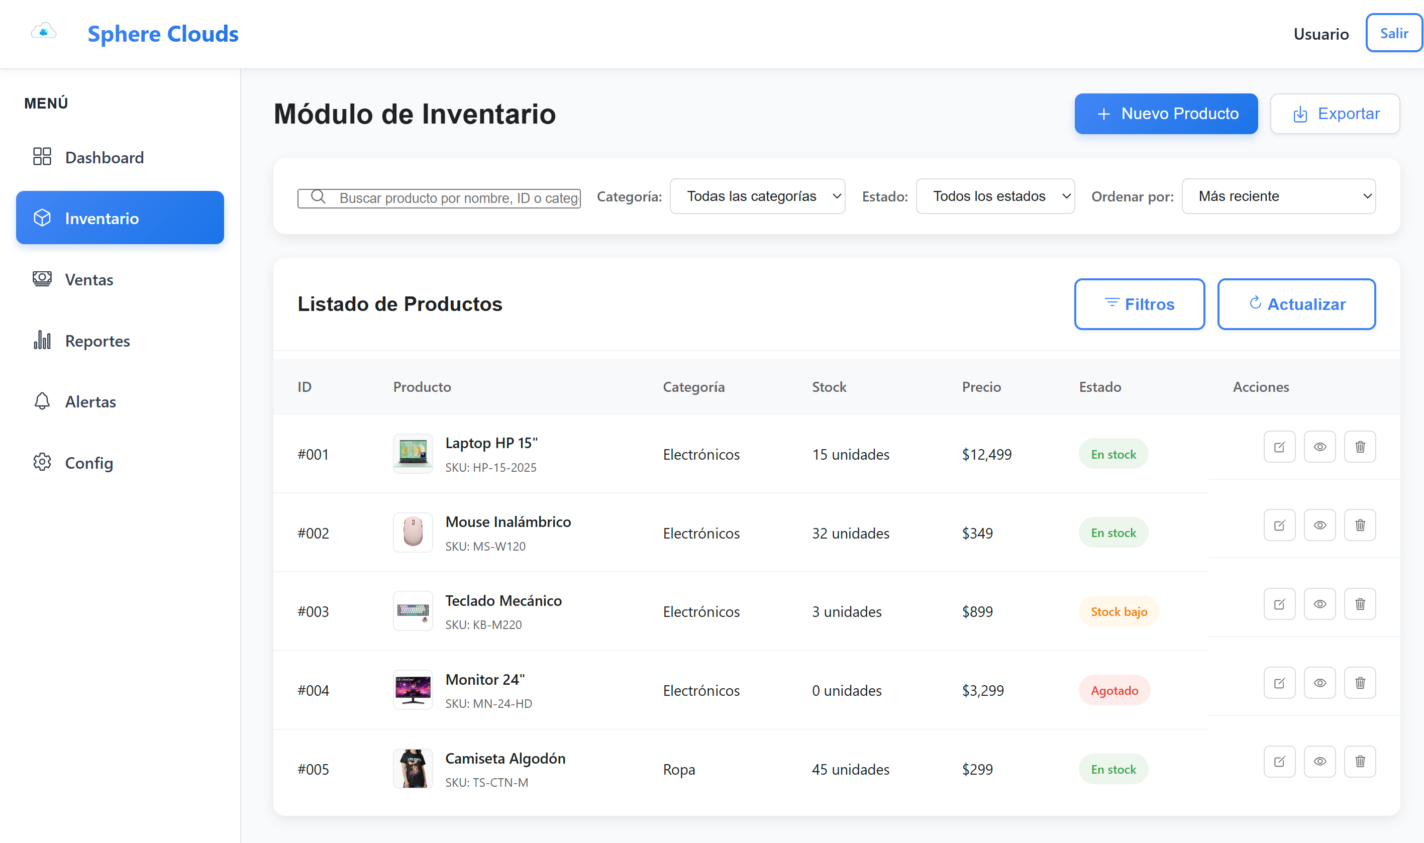Delete the Monitor 24 product
The height and width of the screenshot is (843, 1424).
coord(1360,682)
